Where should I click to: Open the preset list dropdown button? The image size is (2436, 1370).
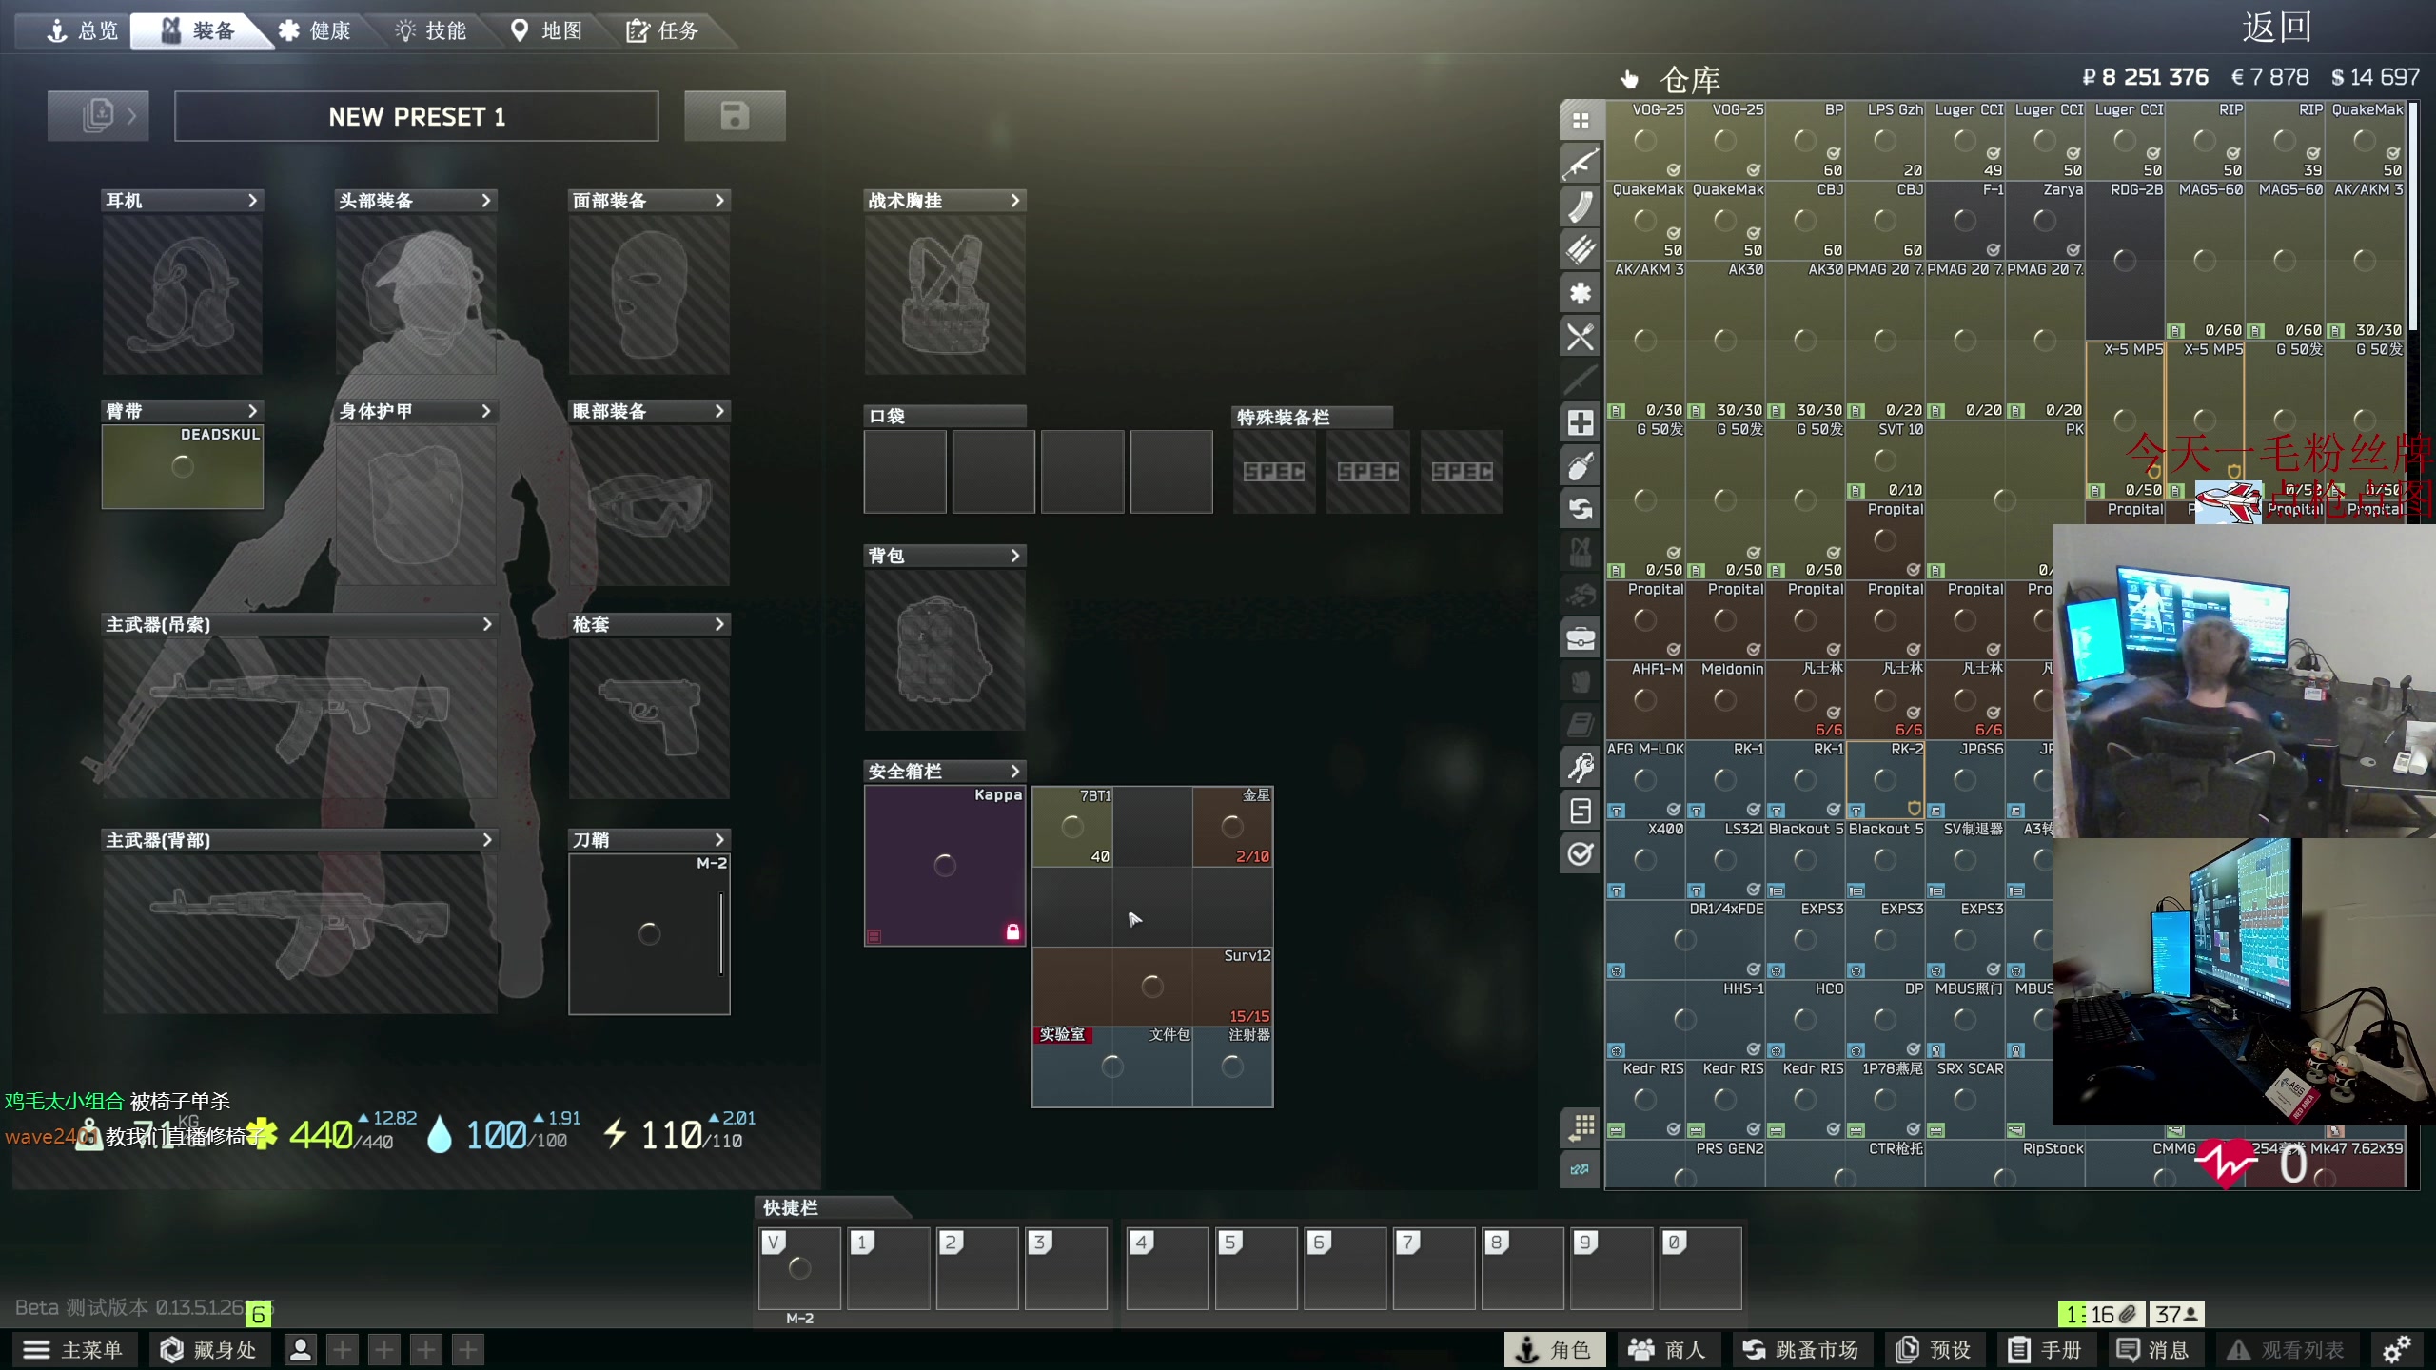(98, 116)
